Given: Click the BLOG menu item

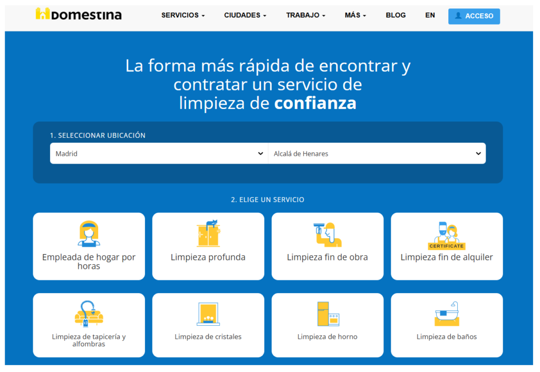Looking at the screenshot, I should [x=396, y=15].
